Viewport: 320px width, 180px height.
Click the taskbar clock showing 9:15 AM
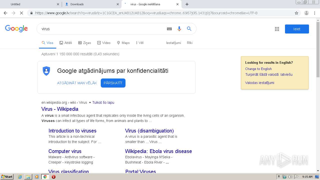[307, 177]
